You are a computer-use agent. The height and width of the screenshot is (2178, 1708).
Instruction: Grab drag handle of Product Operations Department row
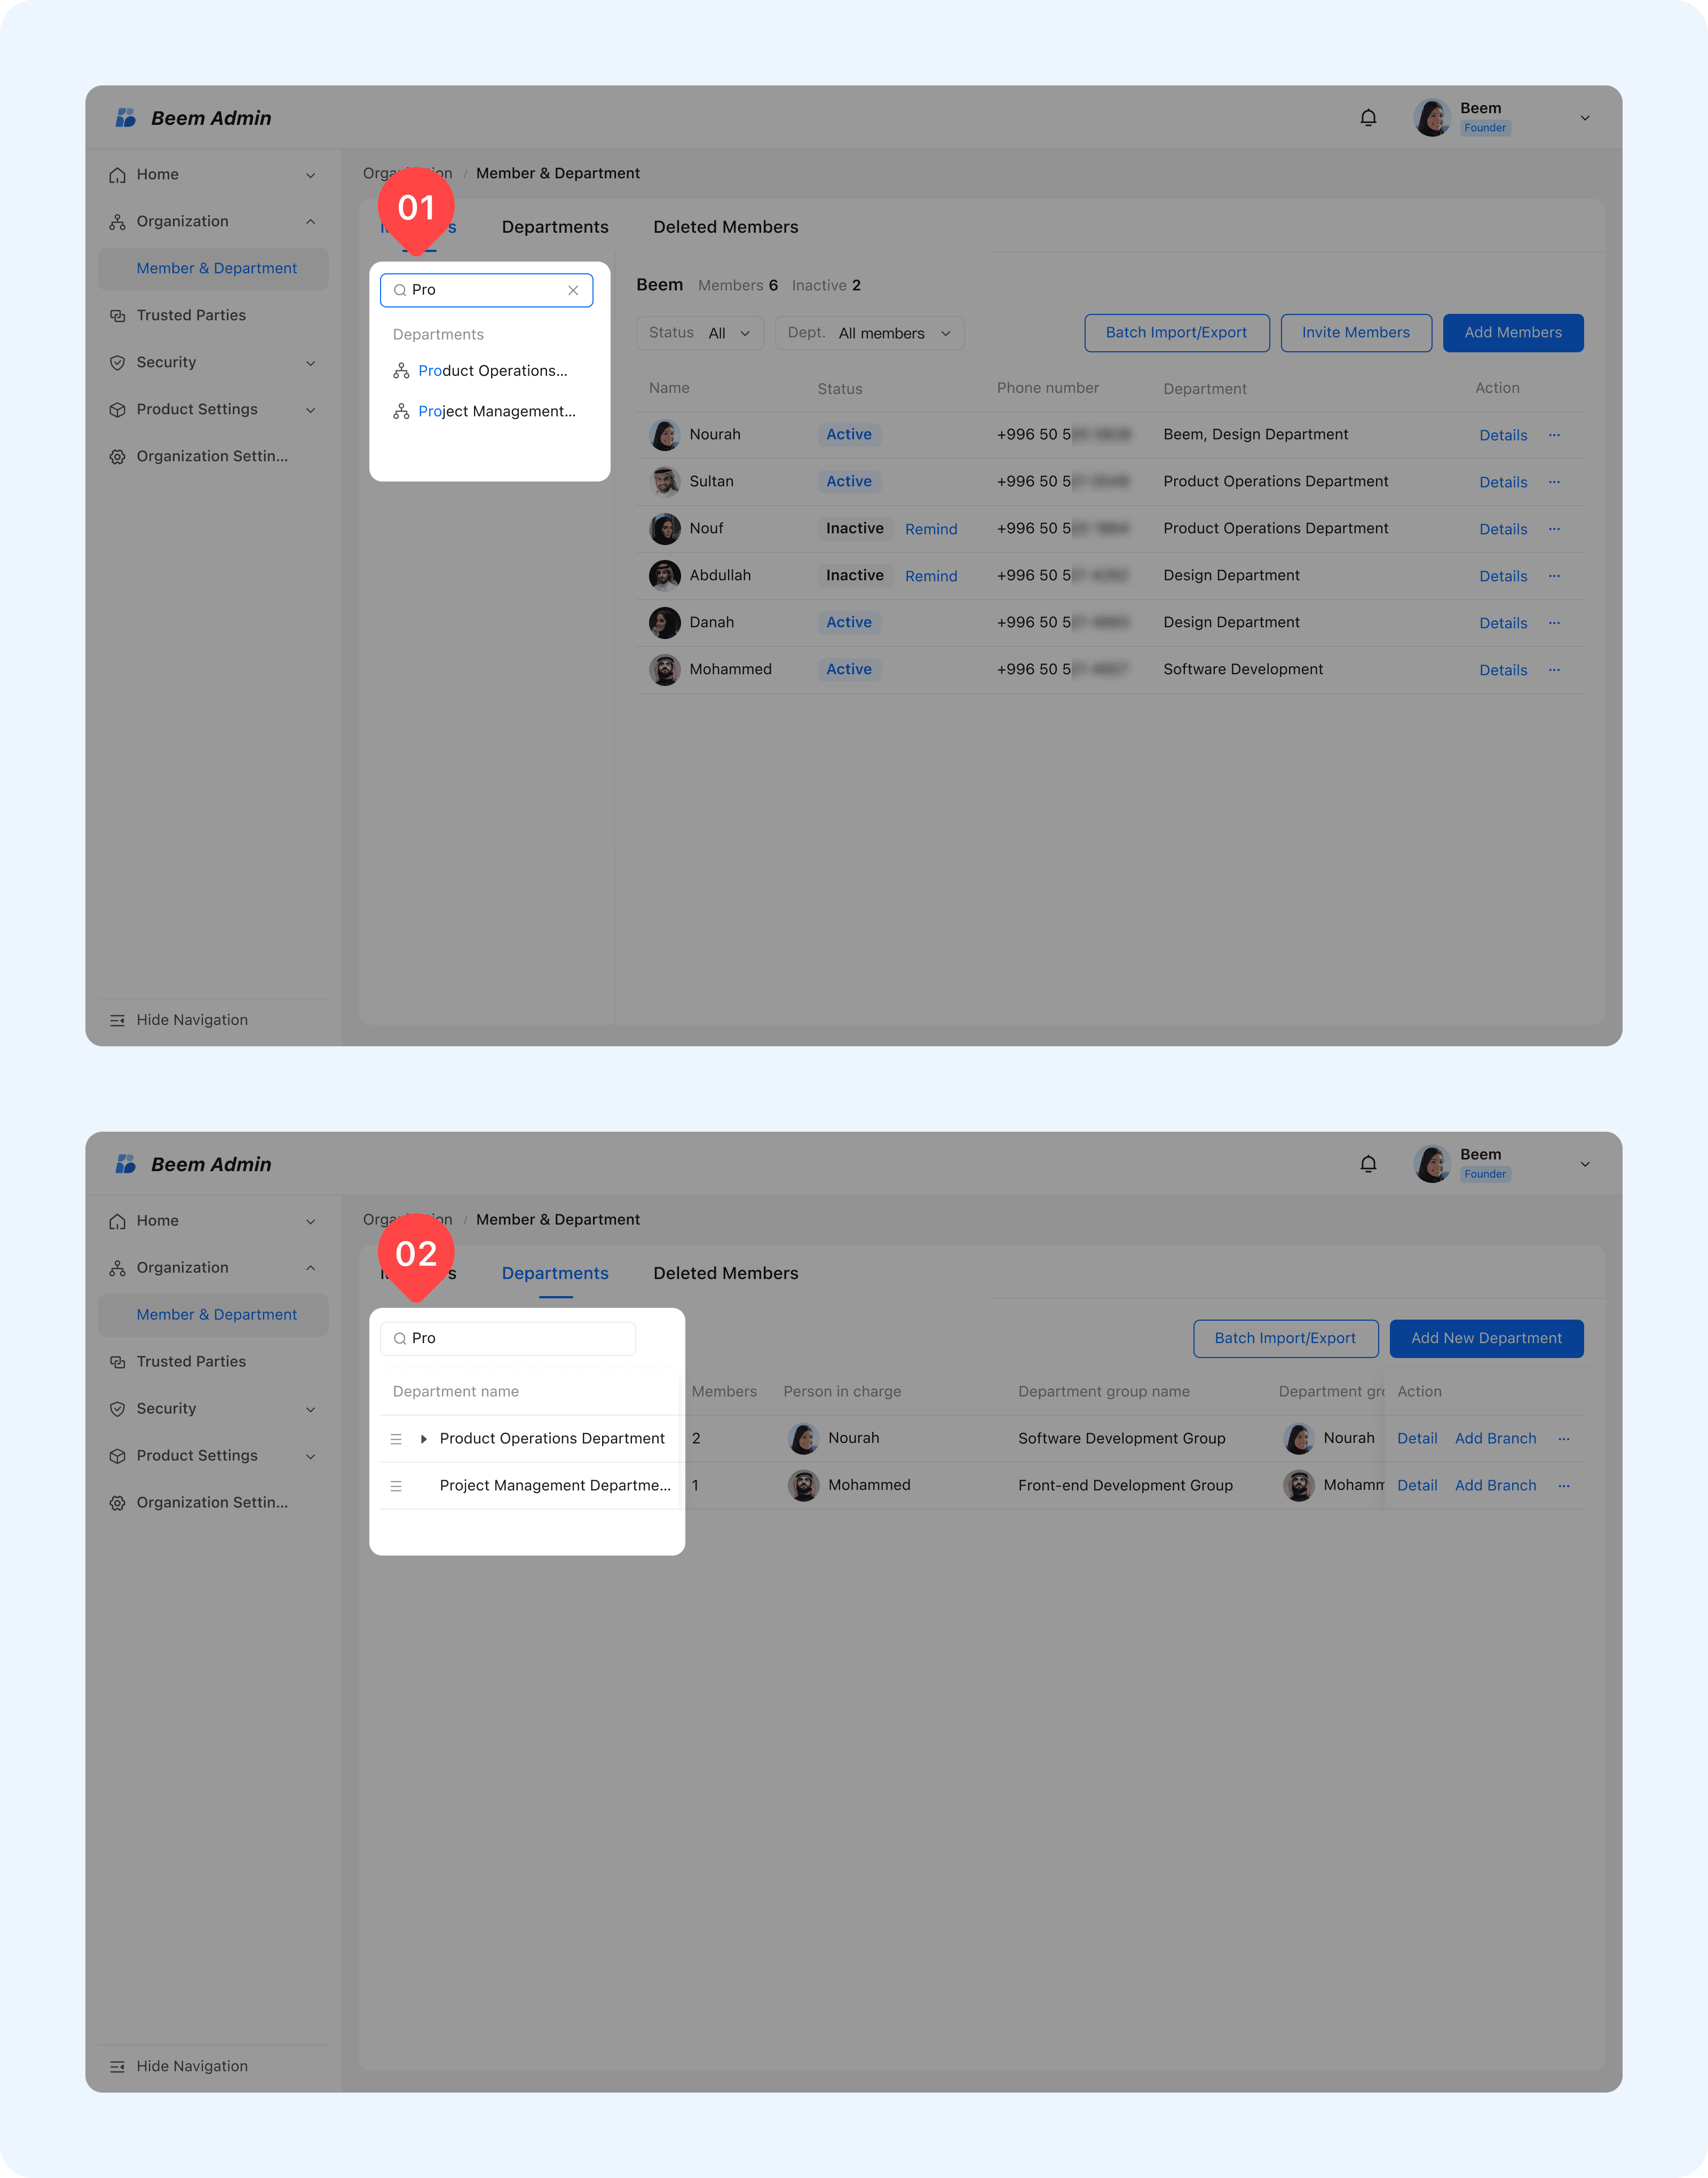pos(396,1439)
